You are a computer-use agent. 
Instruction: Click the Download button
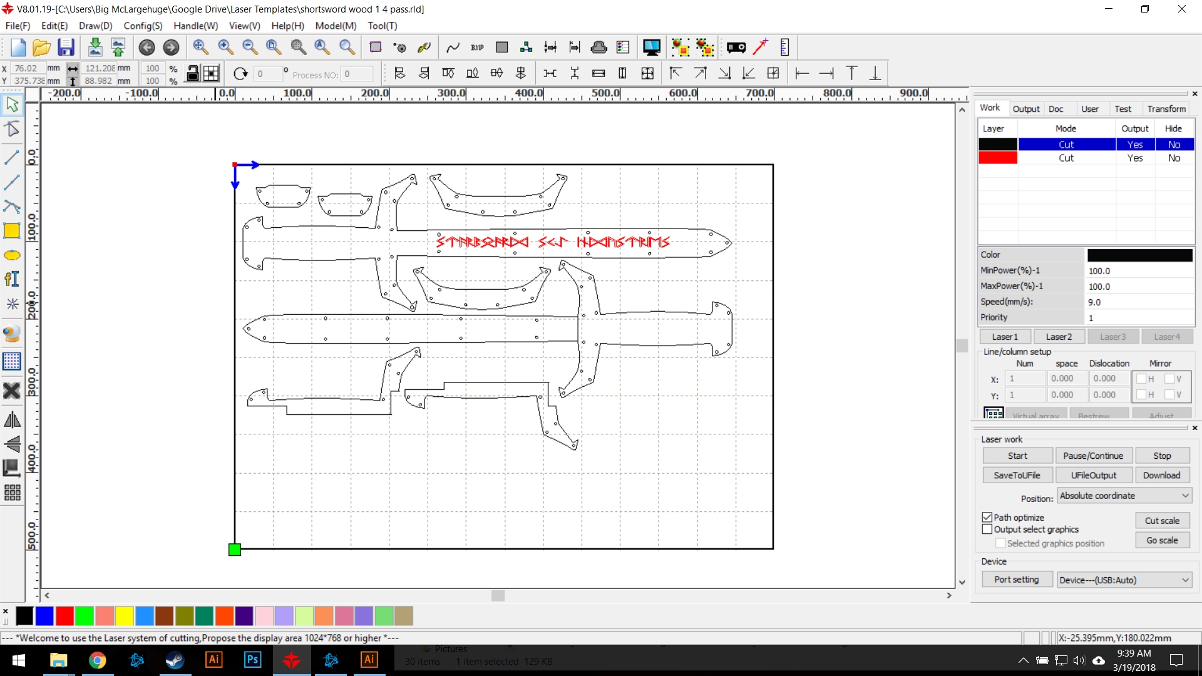(1161, 474)
